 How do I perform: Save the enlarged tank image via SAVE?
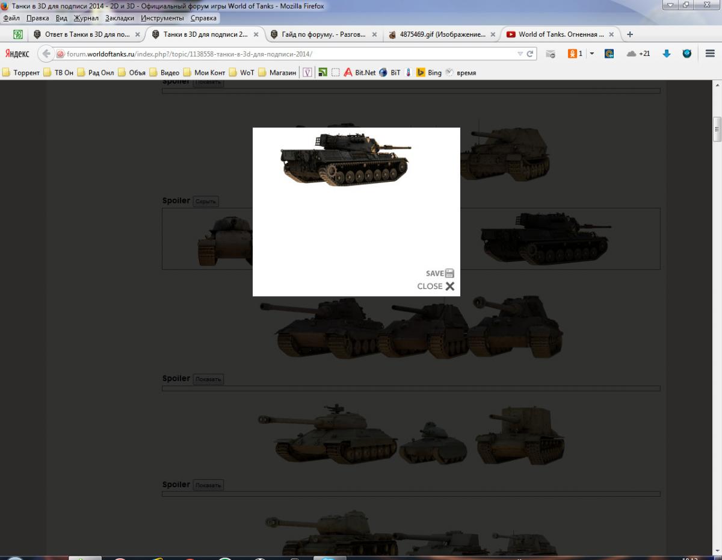click(440, 273)
